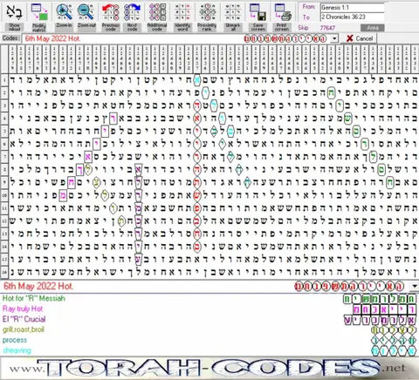The image size is (419, 380).
Task: Click the Additional code icon
Action: pyautogui.click(x=157, y=12)
